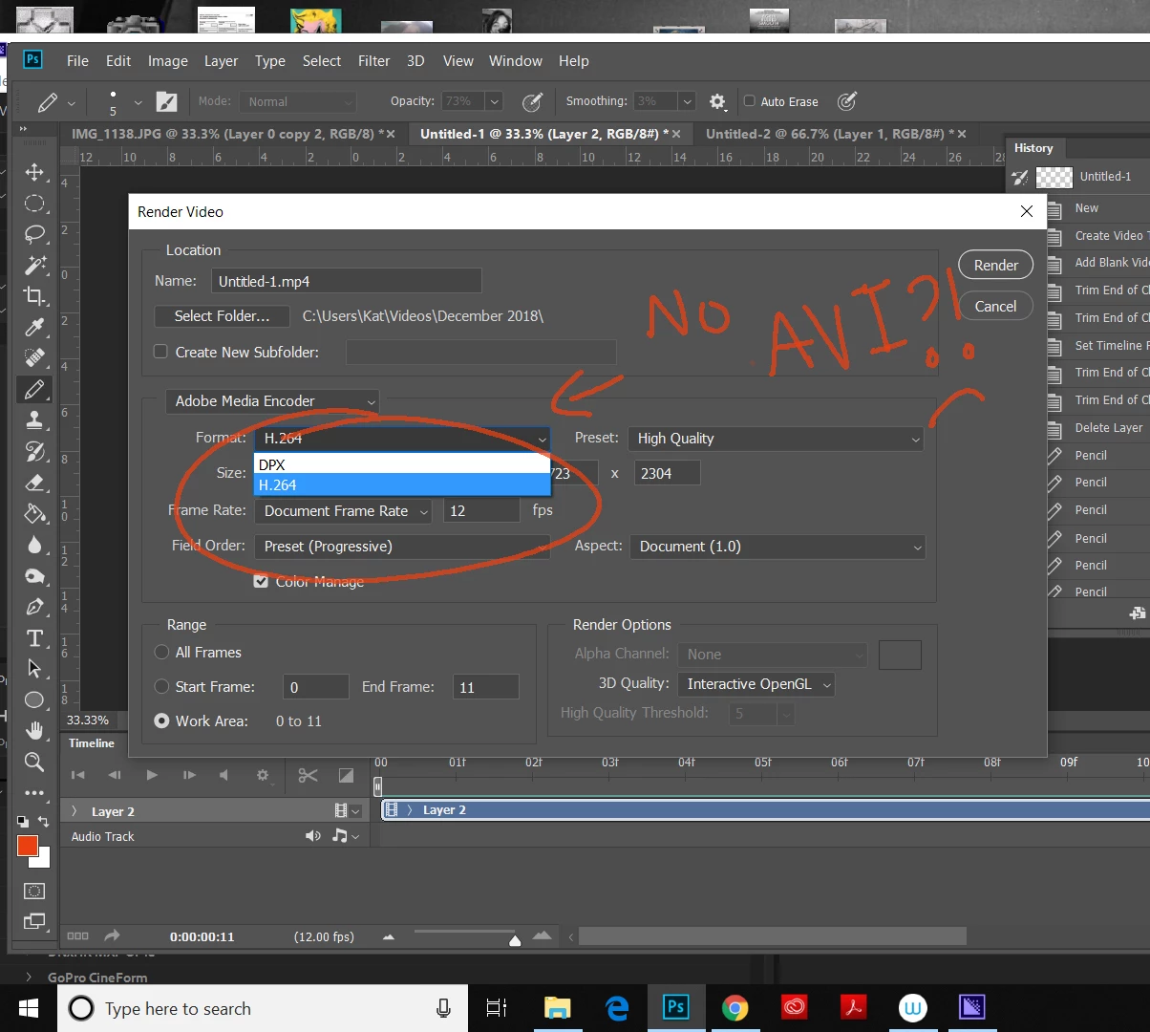
Task: Select Start Frame radio button
Action: pyautogui.click(x=161, y=686)
